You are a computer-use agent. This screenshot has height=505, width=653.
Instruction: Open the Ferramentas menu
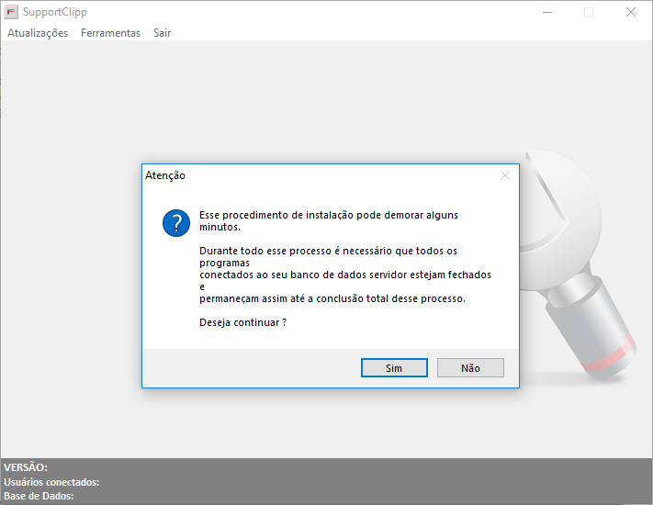(x=110, y=33)
